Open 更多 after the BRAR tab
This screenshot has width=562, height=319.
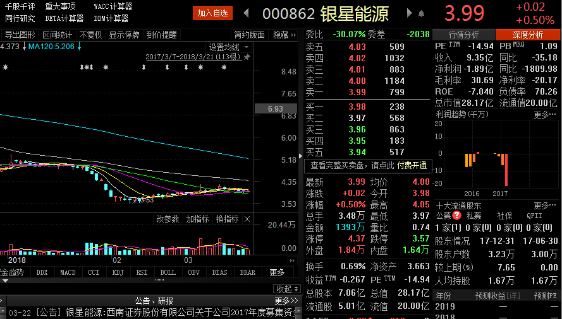click(x=277, y=272)
